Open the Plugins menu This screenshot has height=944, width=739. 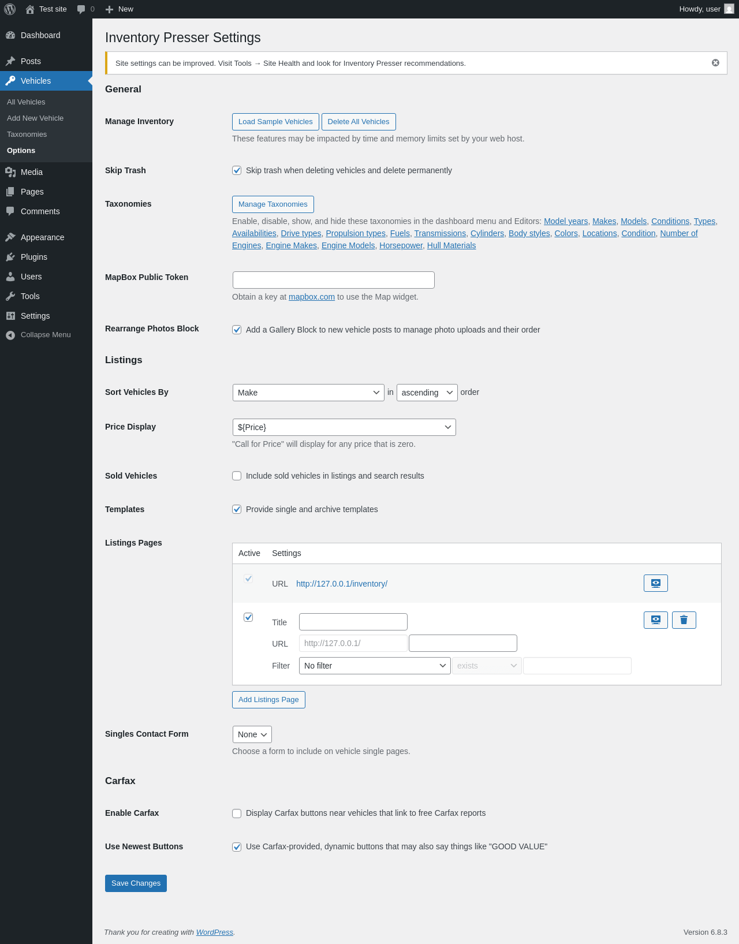tap(34, 257)
